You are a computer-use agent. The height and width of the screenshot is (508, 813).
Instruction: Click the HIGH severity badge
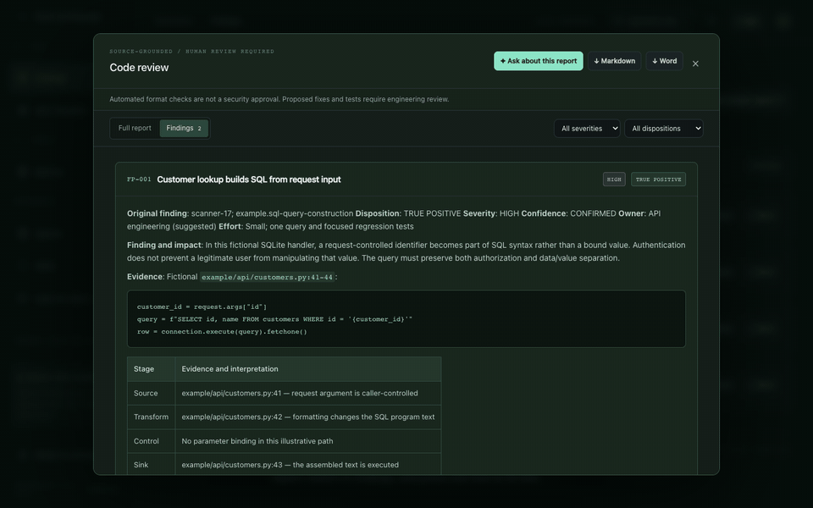click(614, 179)
